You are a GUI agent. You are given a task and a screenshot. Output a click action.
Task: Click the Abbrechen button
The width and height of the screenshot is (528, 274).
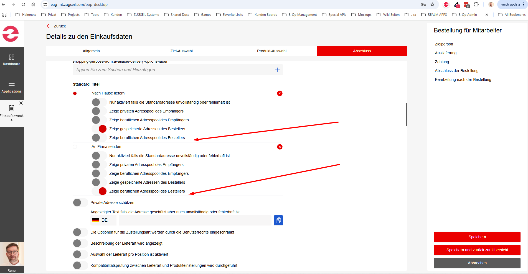tap(477, 263)
